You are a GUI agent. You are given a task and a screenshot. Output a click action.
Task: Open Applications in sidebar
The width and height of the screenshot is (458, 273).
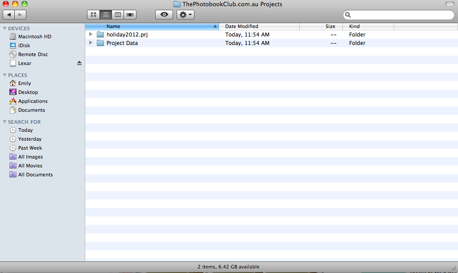pyautogui.click(x=29, y=101)
